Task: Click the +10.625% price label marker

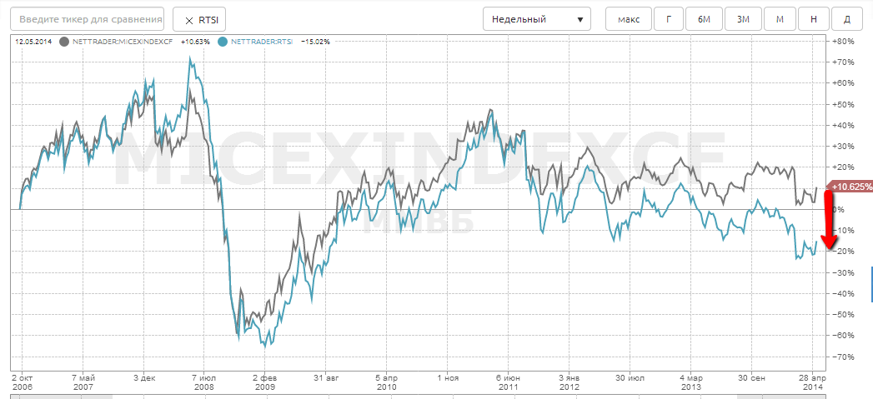Action: click(848, 187)
